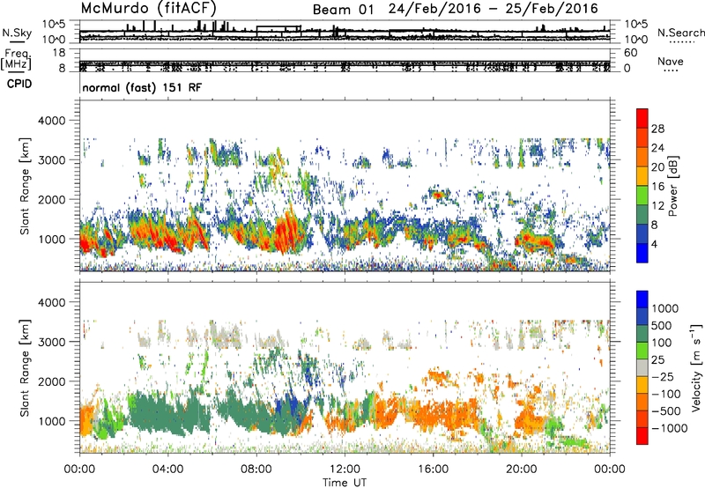Screen dimensions: 705x488
Task: Select the 16:00 time tick label
Action: coord(433,470)
